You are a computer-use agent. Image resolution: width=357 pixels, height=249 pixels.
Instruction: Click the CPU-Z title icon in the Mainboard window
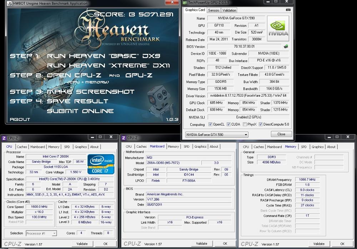(x=124, y=138)
